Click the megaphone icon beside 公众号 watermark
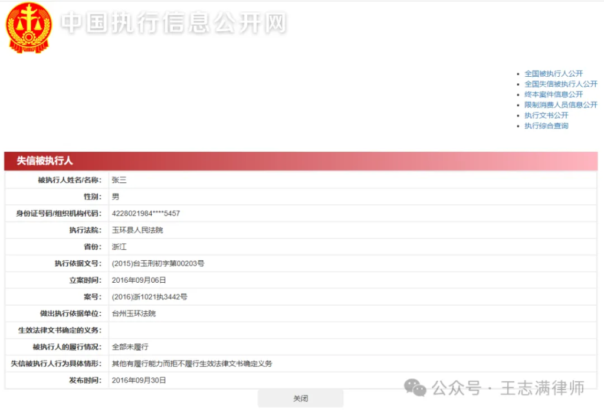The image size is (604, 412). [x=415, y=388]
